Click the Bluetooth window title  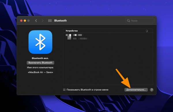pyautogui.click(x=61, y=21)
